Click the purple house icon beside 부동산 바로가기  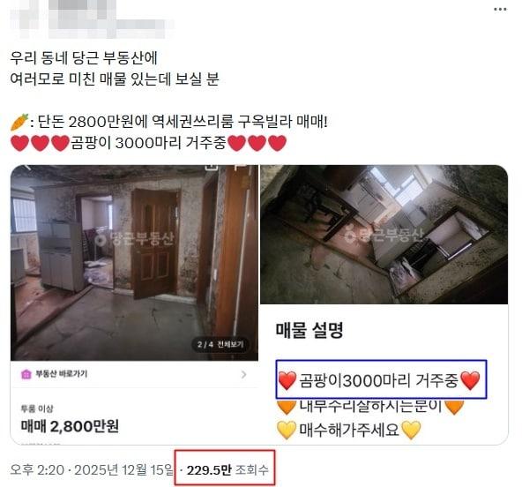(26, 374)
